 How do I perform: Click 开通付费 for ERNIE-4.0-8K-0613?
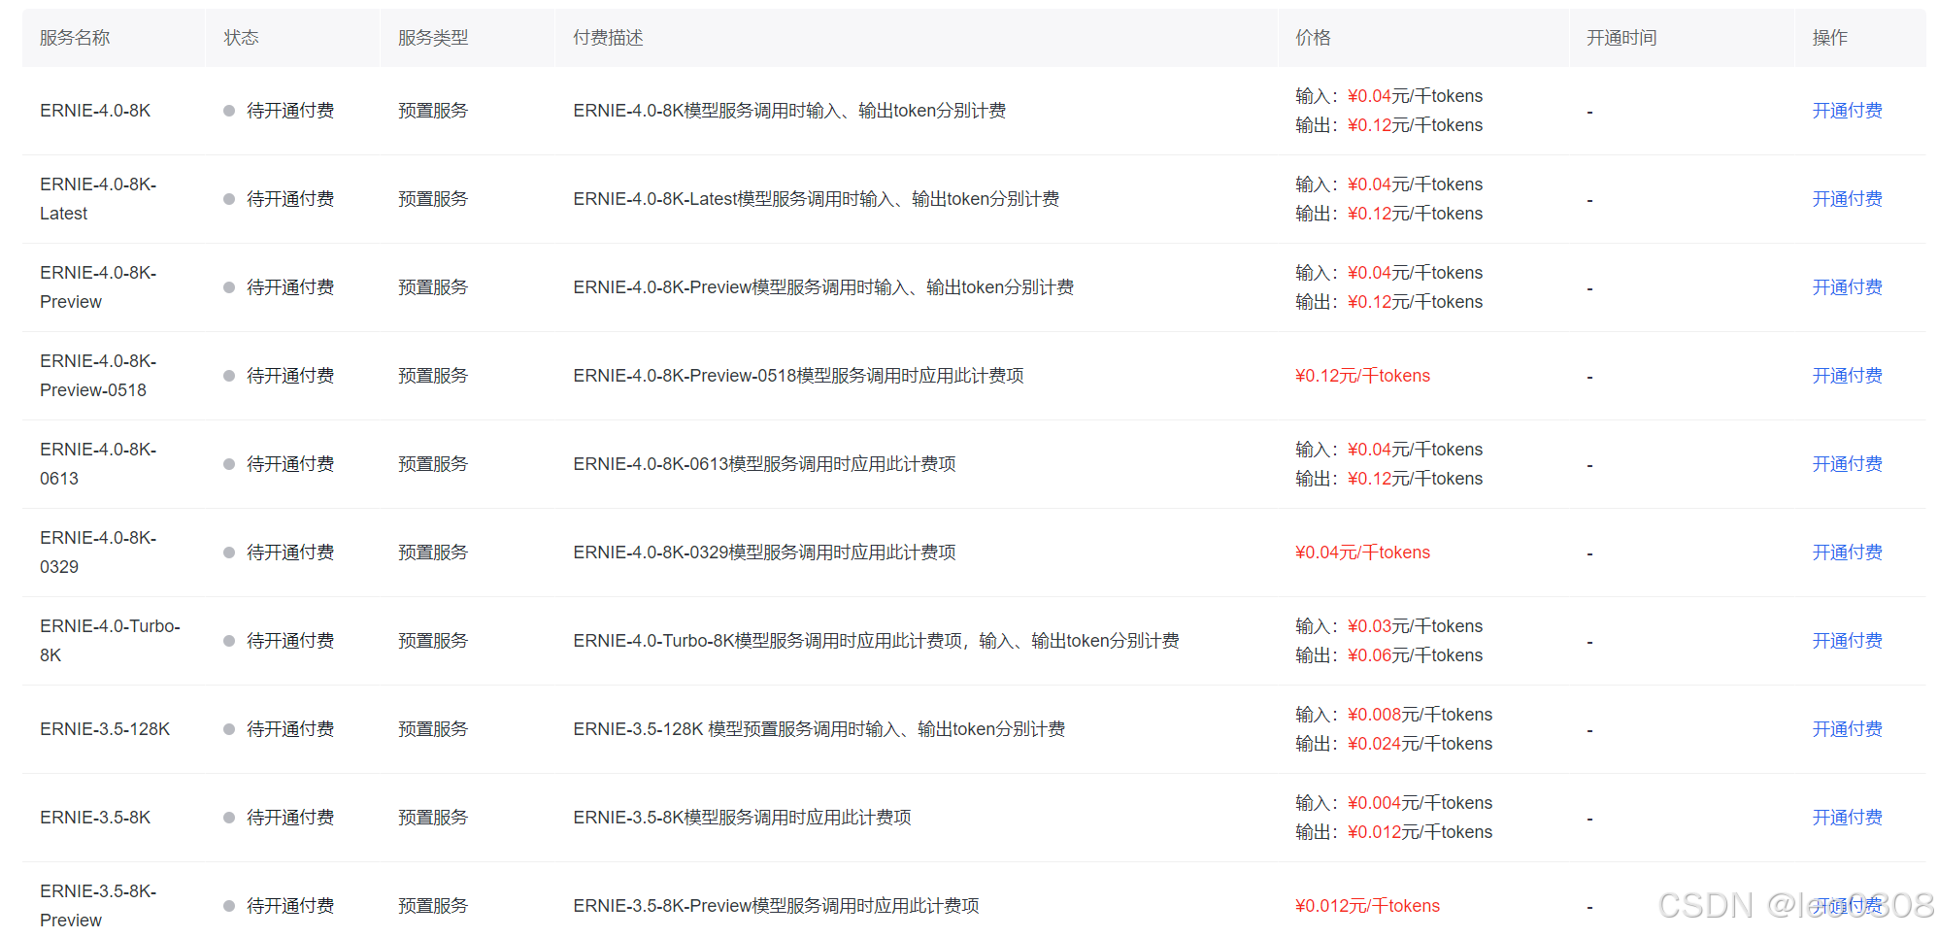click(1847, 464)
